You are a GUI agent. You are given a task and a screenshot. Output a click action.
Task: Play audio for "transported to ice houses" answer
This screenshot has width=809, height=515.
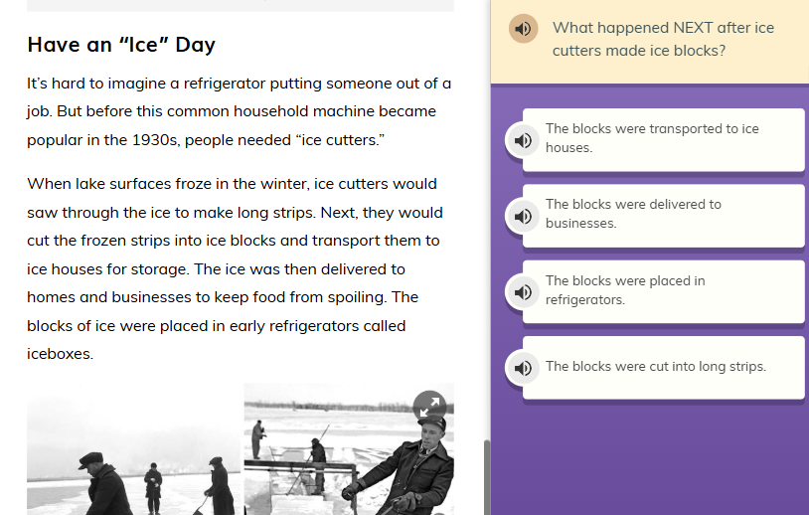pos(523,140)
